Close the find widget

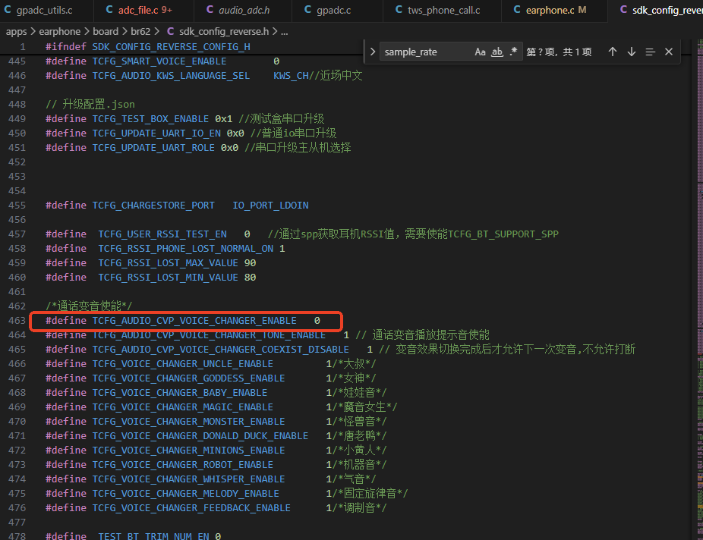pos(669,52)
